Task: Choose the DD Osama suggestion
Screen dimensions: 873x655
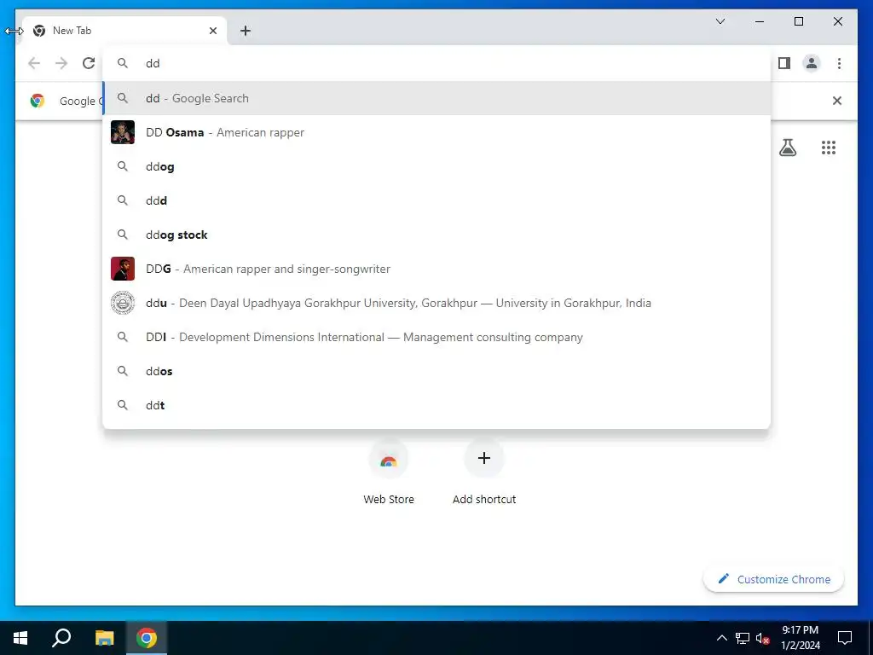Action: tap(436, 132)
